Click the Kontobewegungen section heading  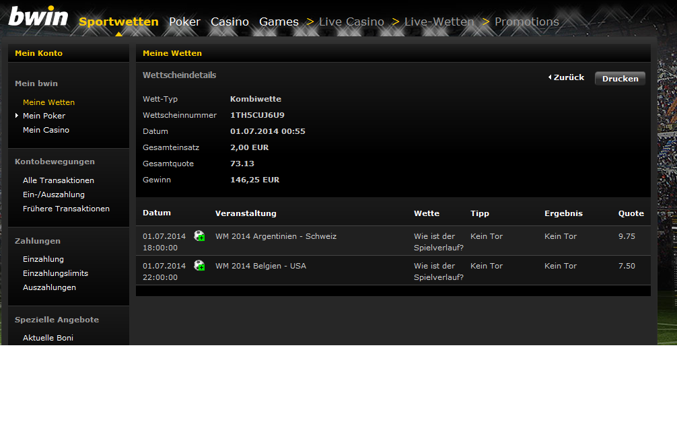pyautogui.click(x=55, y=162)
